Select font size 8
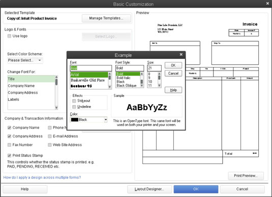The width and height of the screenshot is (272, 197). [153, 74]
